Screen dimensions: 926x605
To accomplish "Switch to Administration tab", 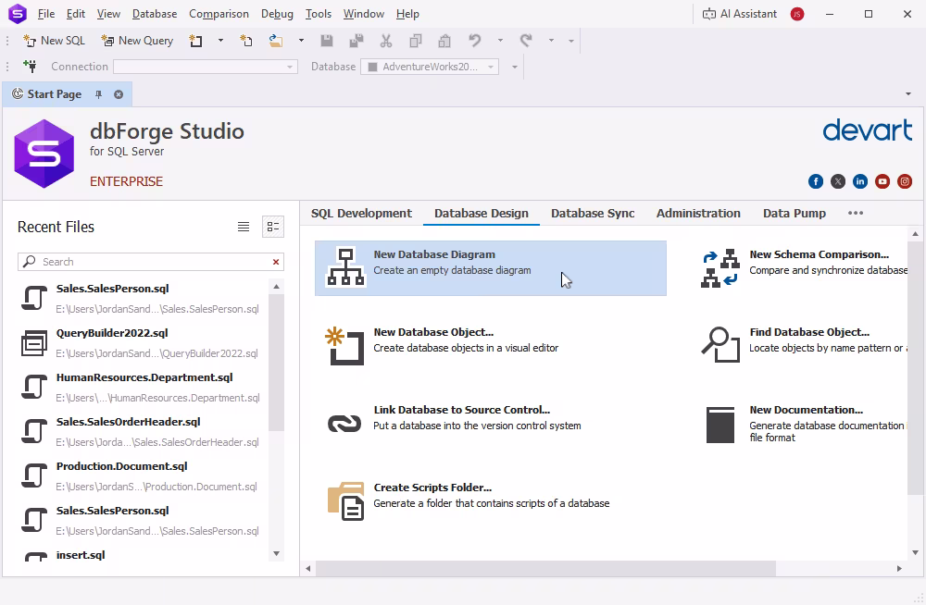I will point(698,213).
